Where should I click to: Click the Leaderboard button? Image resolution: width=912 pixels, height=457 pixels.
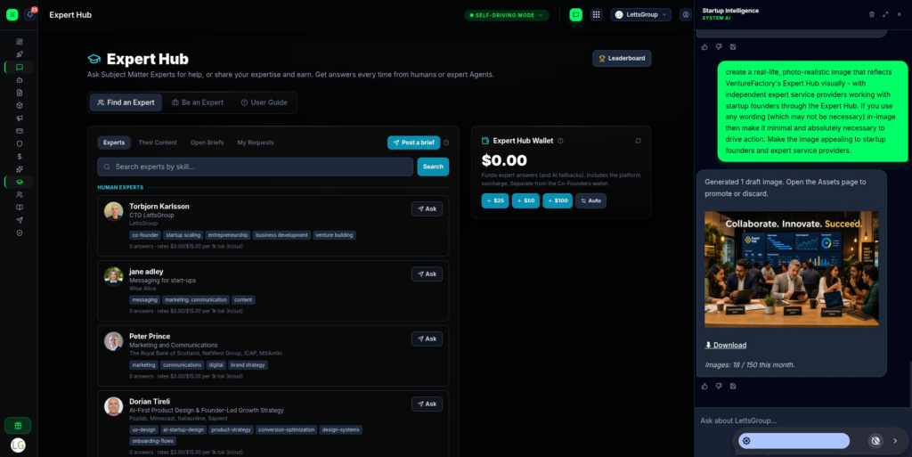(622, 58)
